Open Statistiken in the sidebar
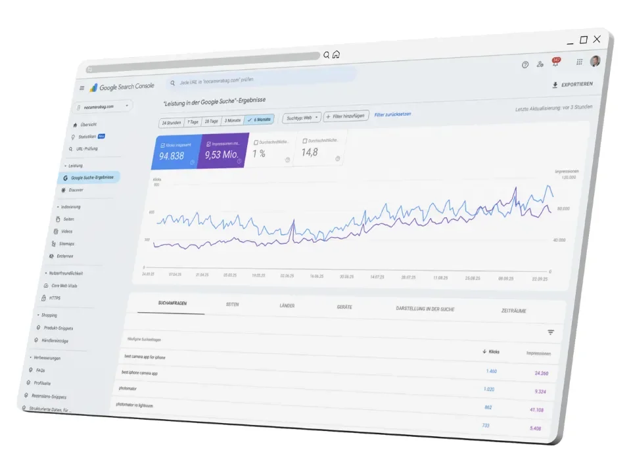This screenshot has width=631, height=473. [87, 137]
